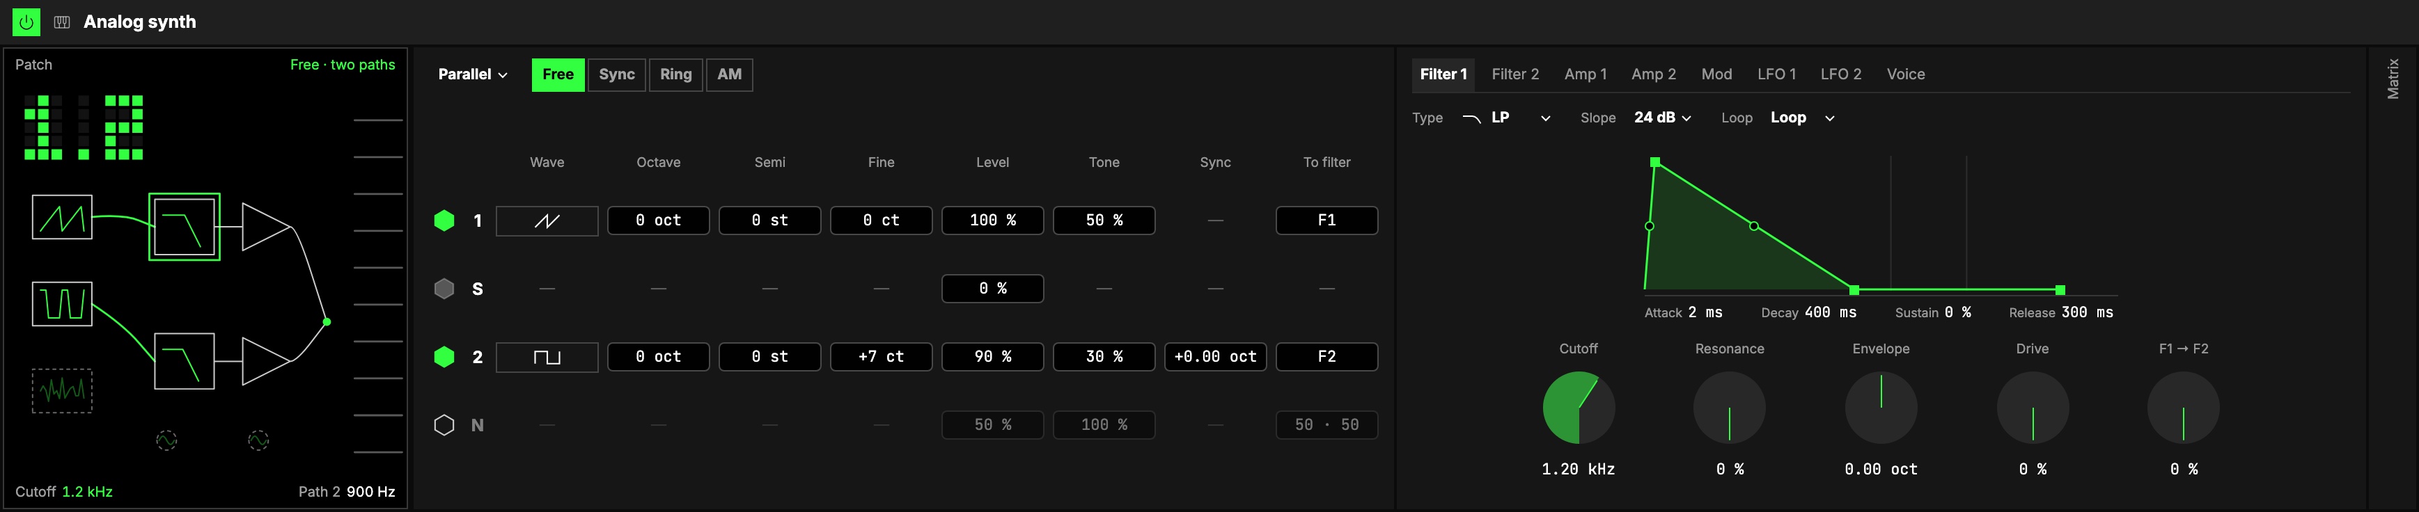Screen dimensions: 2419x512
Task: Click oscillator 2 Fine +7 ct field
Action: tap(881, 358)
